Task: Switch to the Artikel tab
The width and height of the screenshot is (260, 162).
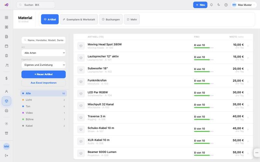Action: click(x=50, y=19)
